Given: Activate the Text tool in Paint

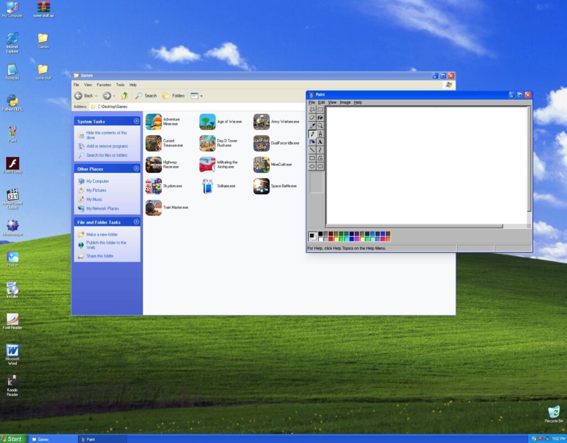Looking at the screenshot, I should point(320,142).
